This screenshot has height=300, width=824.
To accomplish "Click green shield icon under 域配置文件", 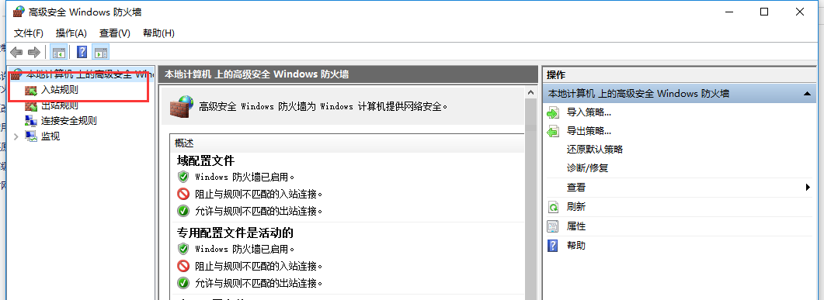I will point(183,176).
